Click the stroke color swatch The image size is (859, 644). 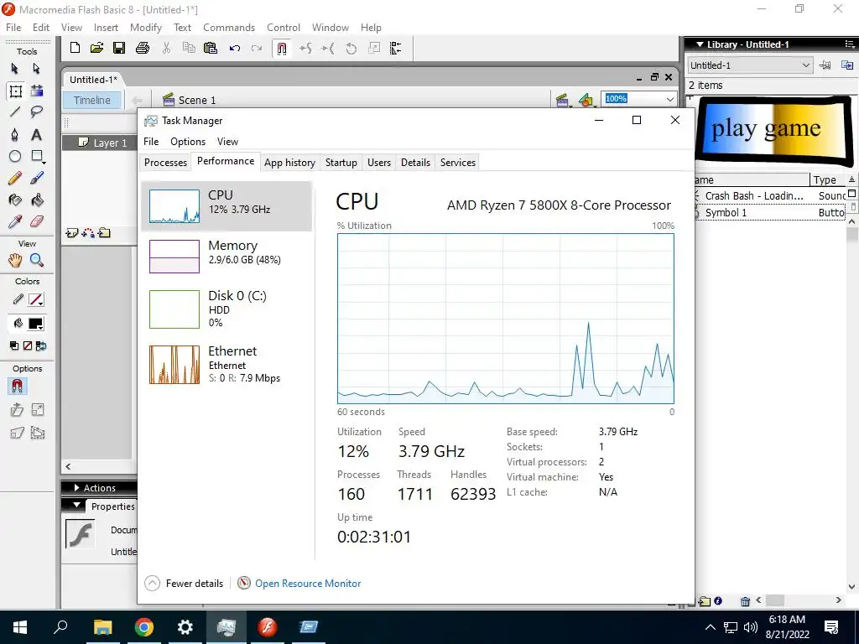coord(36,299)
